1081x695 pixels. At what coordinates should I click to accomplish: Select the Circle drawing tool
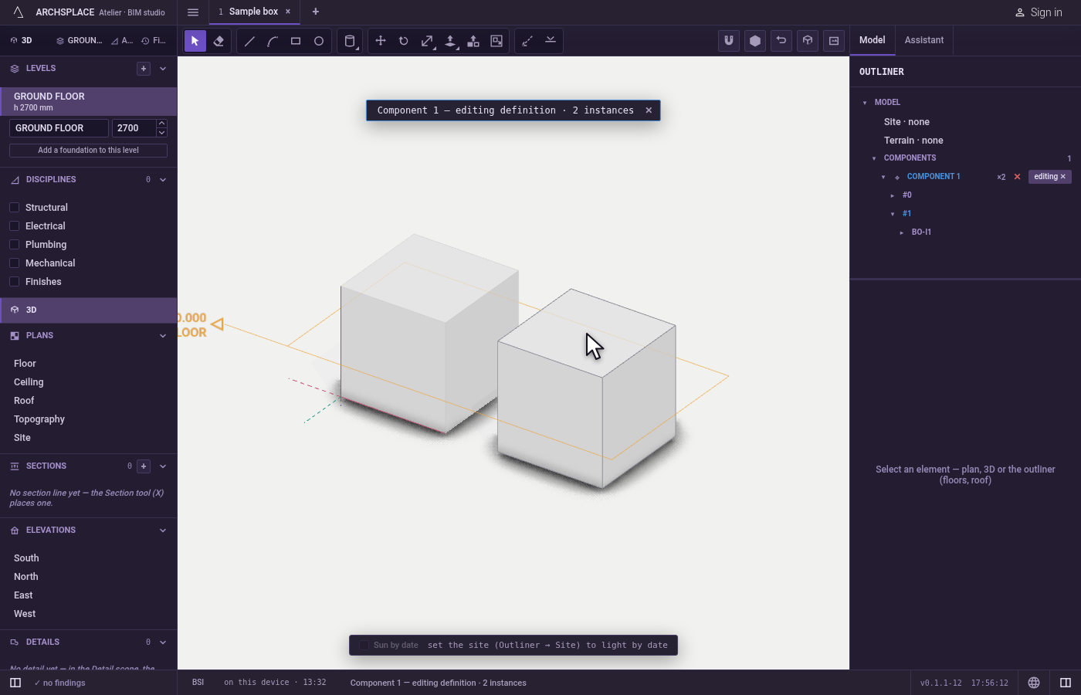click(x=319, y=41)
